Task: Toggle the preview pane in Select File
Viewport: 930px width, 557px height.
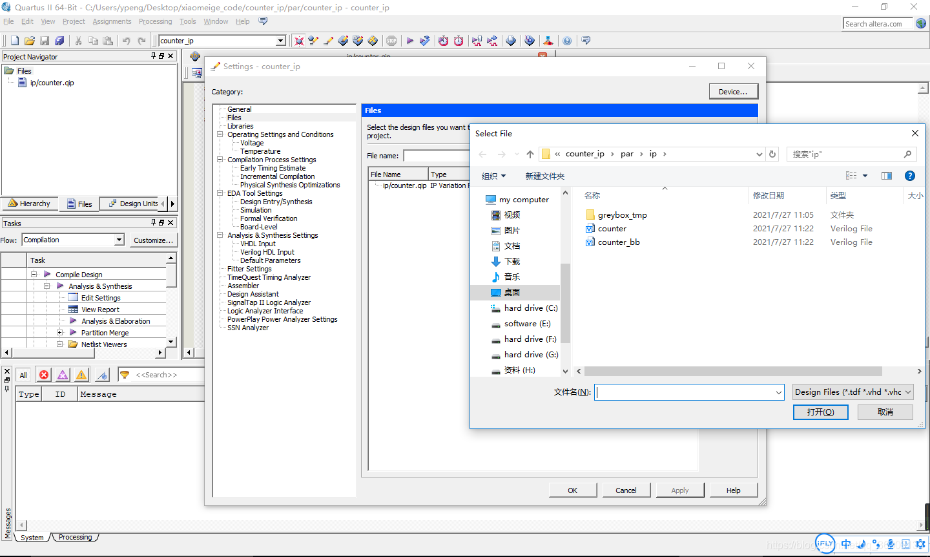Action: [887, 176]
